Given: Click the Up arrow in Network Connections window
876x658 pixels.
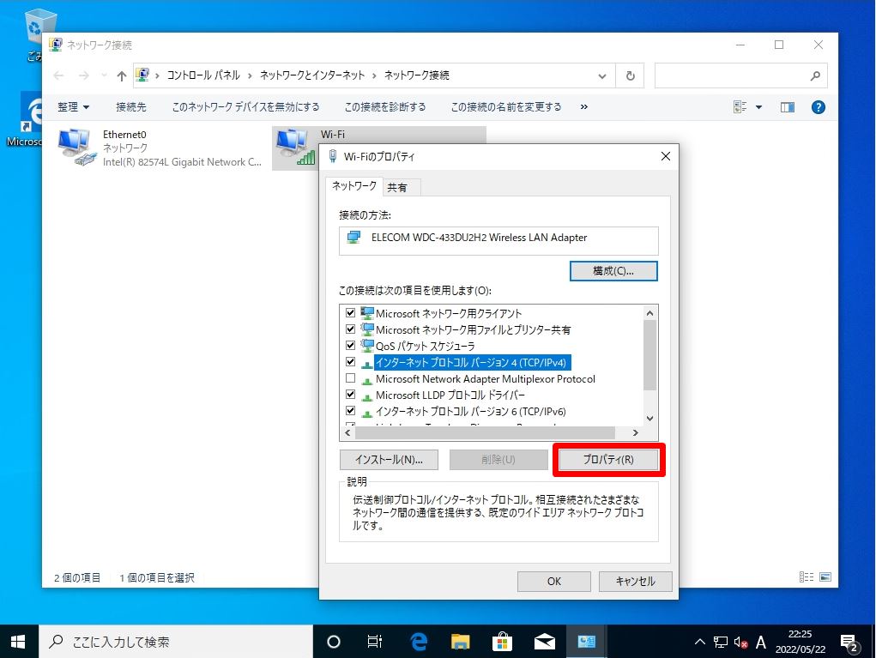Looking at the screenshot, I should point(121,76).
